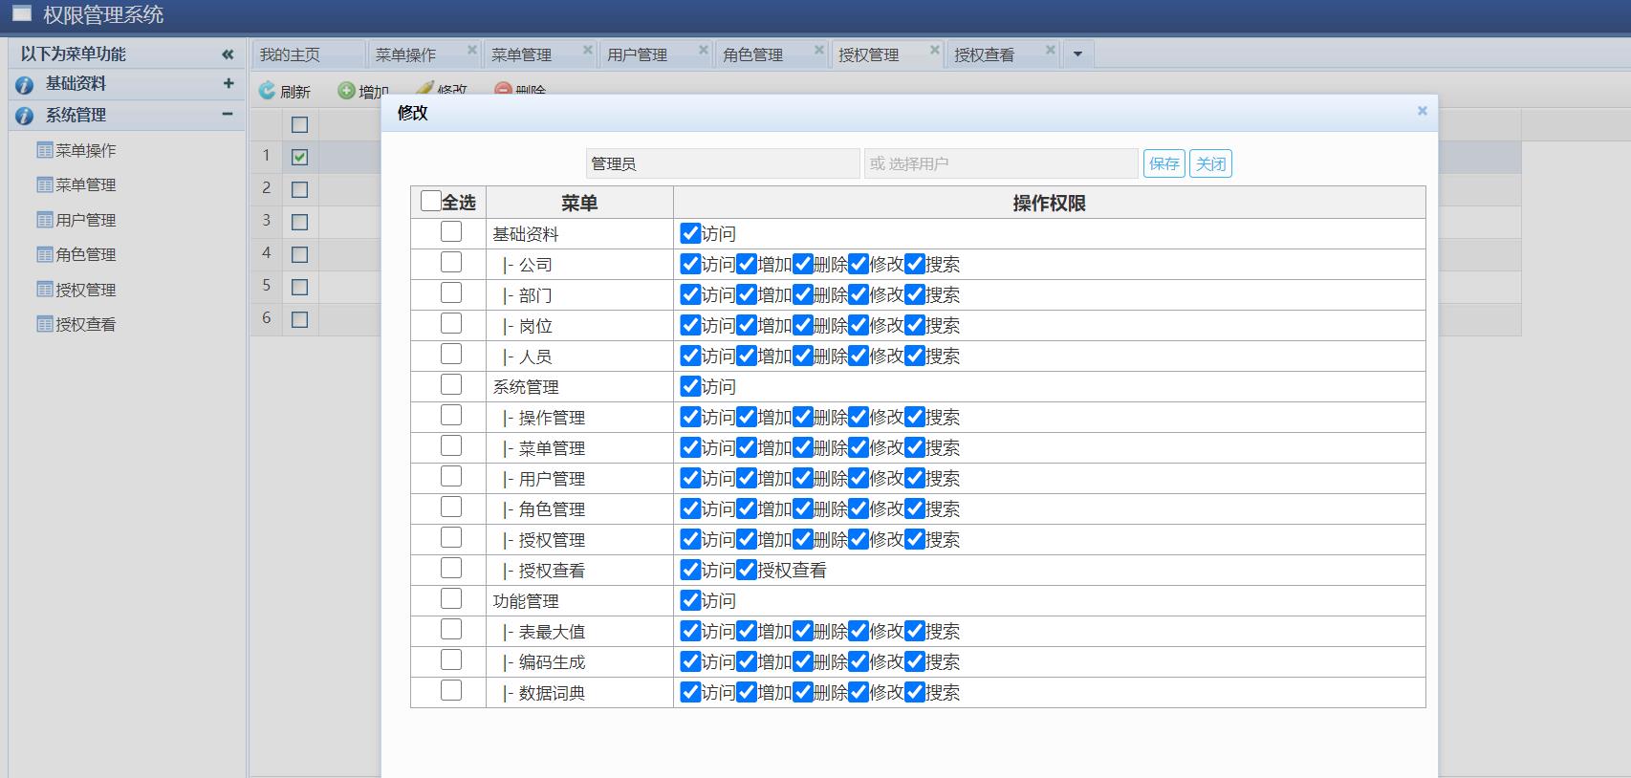Open the 或 选择用户 combo box
This screenshot has width=1631, height=778.
coord(1001,163)
